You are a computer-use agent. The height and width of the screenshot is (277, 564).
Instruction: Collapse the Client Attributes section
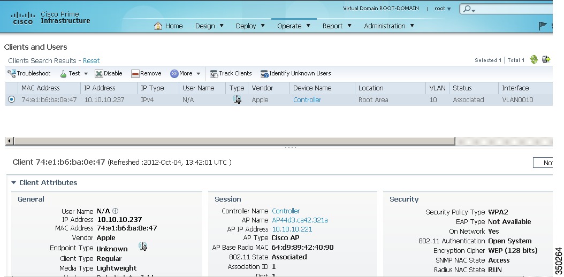point(14,182)
